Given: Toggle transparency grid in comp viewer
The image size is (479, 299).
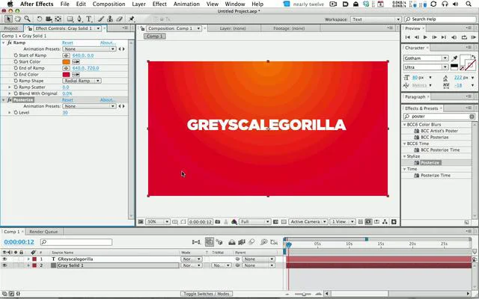Looking at the screenshot, I should [x=284, y=222].
